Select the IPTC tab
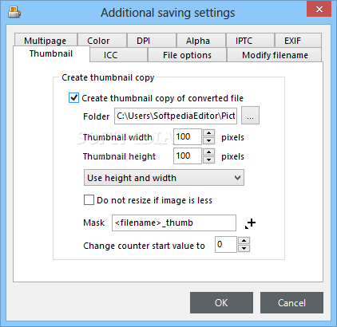Image resolution: width=337 pixels, height=327 pixels. pos(250,41)
